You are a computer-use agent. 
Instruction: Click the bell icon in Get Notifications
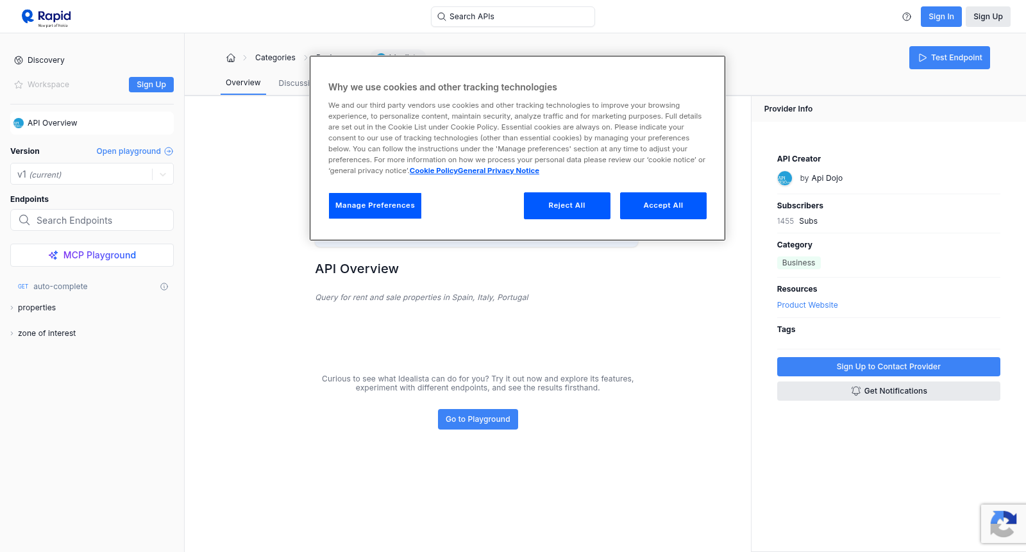tap(855, 391)
